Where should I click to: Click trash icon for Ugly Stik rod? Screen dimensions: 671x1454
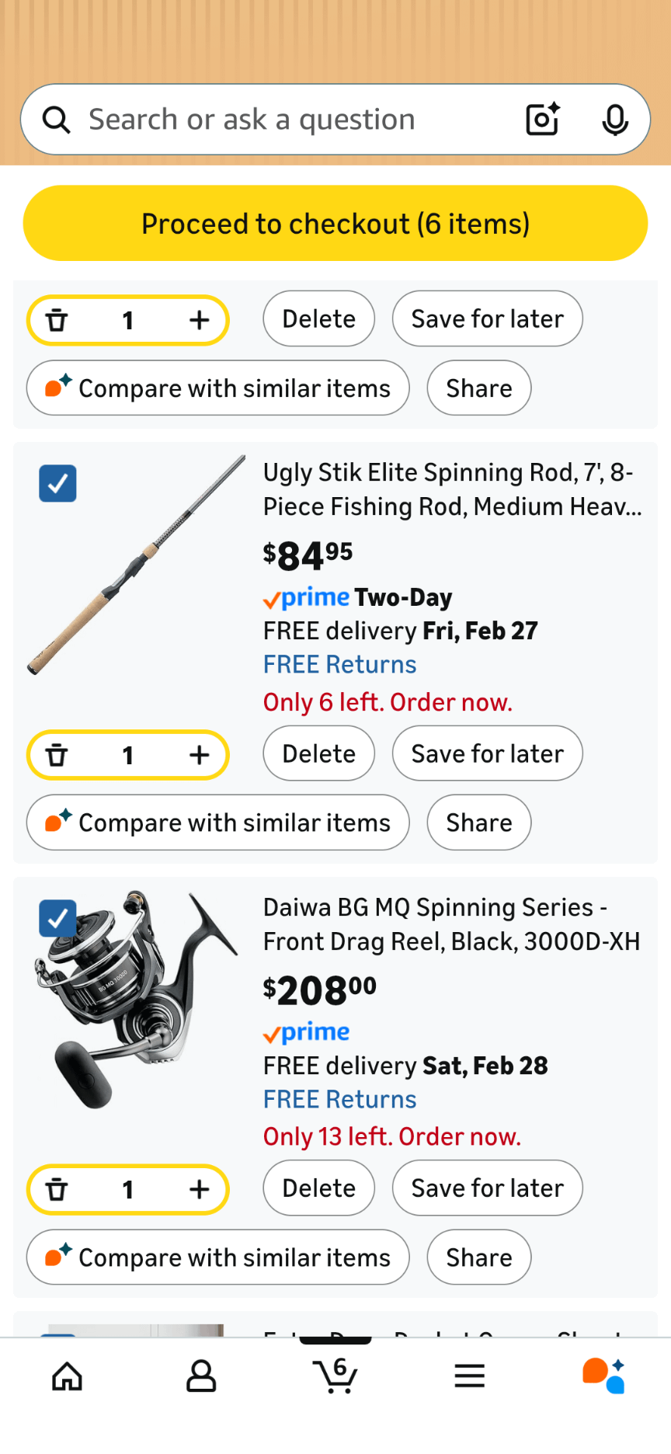[x=57, y=755]
